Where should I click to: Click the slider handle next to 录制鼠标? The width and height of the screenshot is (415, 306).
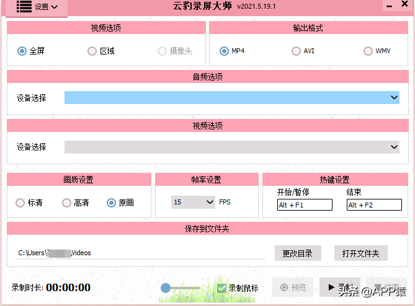pos(166,287)
